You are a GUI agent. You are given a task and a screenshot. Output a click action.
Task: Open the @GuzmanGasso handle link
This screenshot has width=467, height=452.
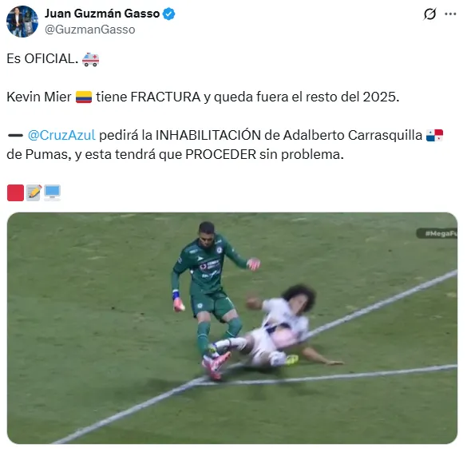coord(90,30)
